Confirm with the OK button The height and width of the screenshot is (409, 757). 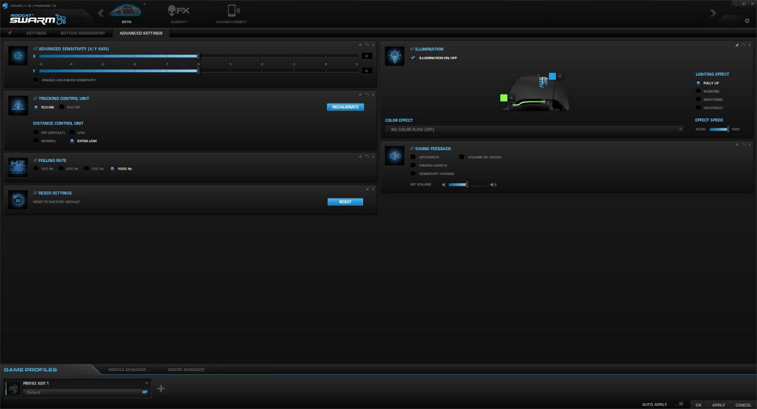(698, 405)
